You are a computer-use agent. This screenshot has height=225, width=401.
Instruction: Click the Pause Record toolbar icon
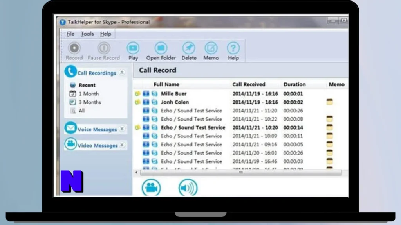coord(103,48)
